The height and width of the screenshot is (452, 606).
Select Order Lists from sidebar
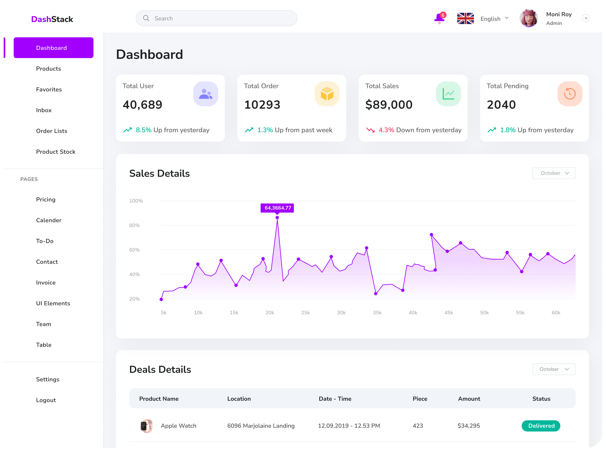pos(51,131)
